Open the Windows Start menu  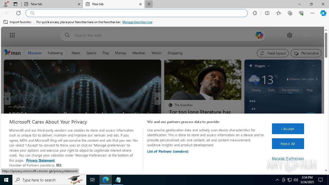click(x=6, y=180)
